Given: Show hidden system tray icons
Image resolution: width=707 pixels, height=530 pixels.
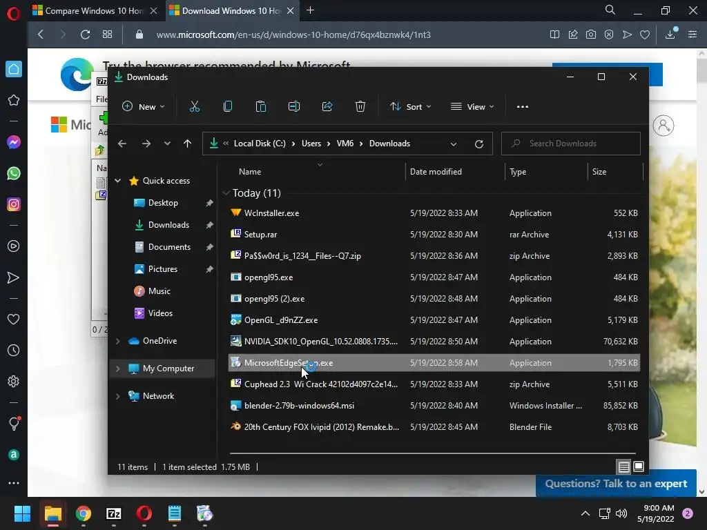Looking at the screenshot, I should click(x=585, y=513).
